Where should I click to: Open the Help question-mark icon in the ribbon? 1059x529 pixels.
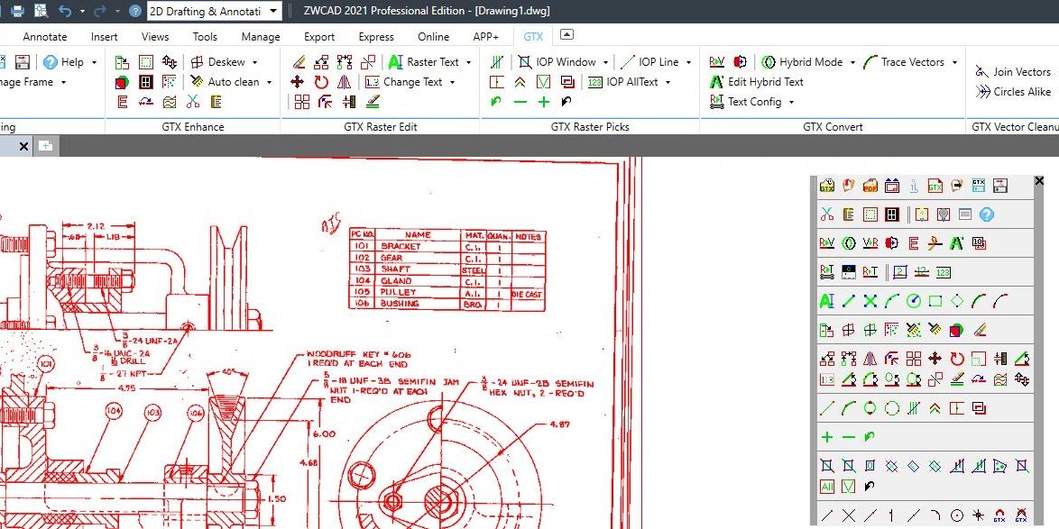(51, 62)
